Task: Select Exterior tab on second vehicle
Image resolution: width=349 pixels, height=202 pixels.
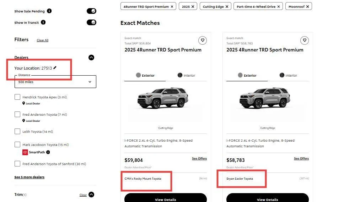Action: pyautogui.click(x=247, y=75)
